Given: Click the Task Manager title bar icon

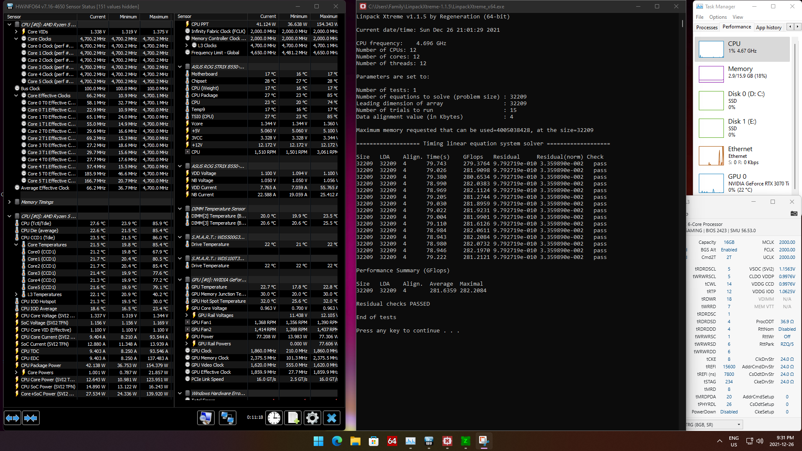Looking at the screenshot, I should pyautogui.click(x=700, y=6).
